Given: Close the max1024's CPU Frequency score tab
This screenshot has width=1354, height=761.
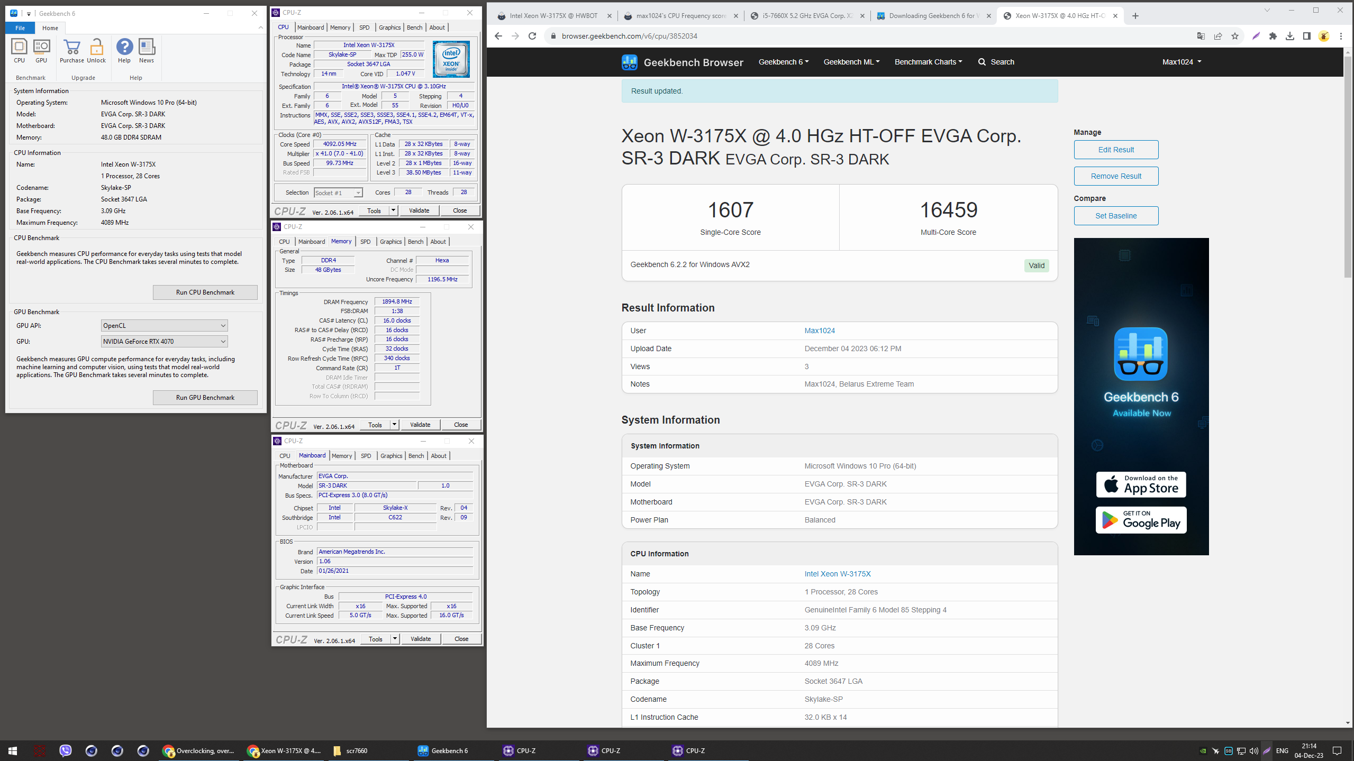Looking at the screenshot, I should (x=736, y=16).
